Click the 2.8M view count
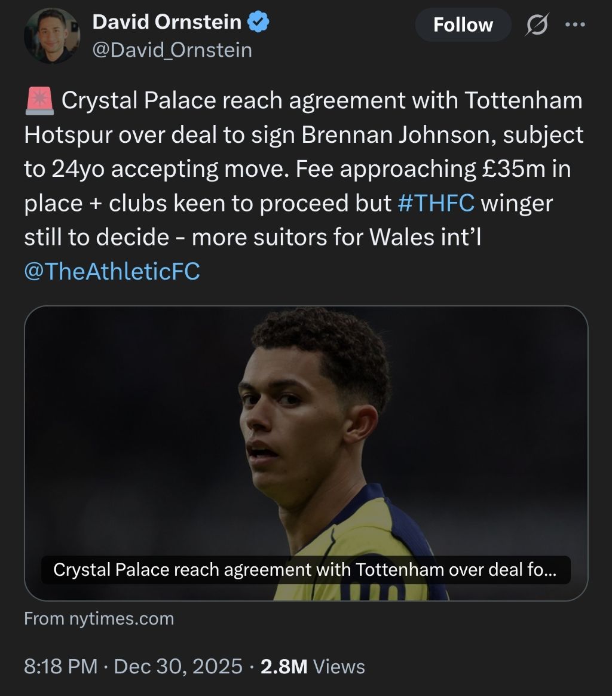The width and height of the screenshot is (612, 696). coord(284,666)
